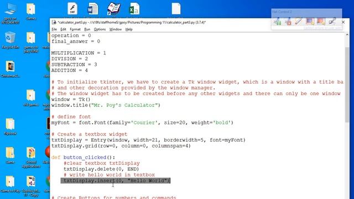The image size is (354, 199).
Task: Open the Edit menu
Action: click(x=63, y=29)
